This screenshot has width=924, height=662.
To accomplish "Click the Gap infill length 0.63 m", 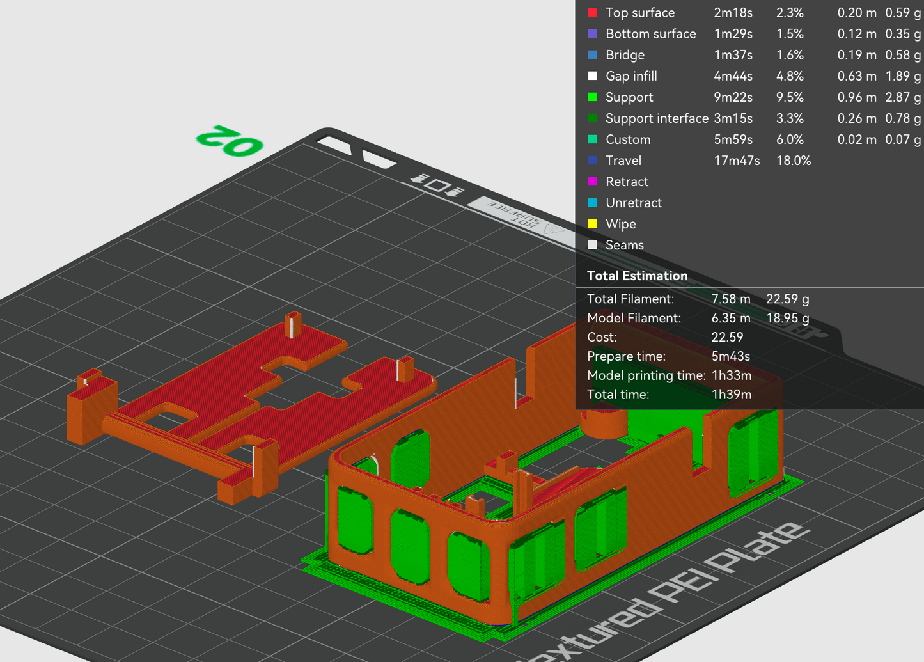I will [x=857, y=76].
